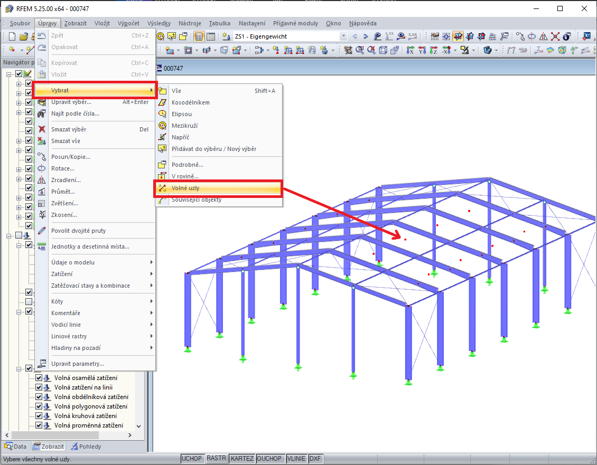The image size is (597, 465).
Task: Click navigator vertical scrollbar down arrow
Action: (139, 426)
